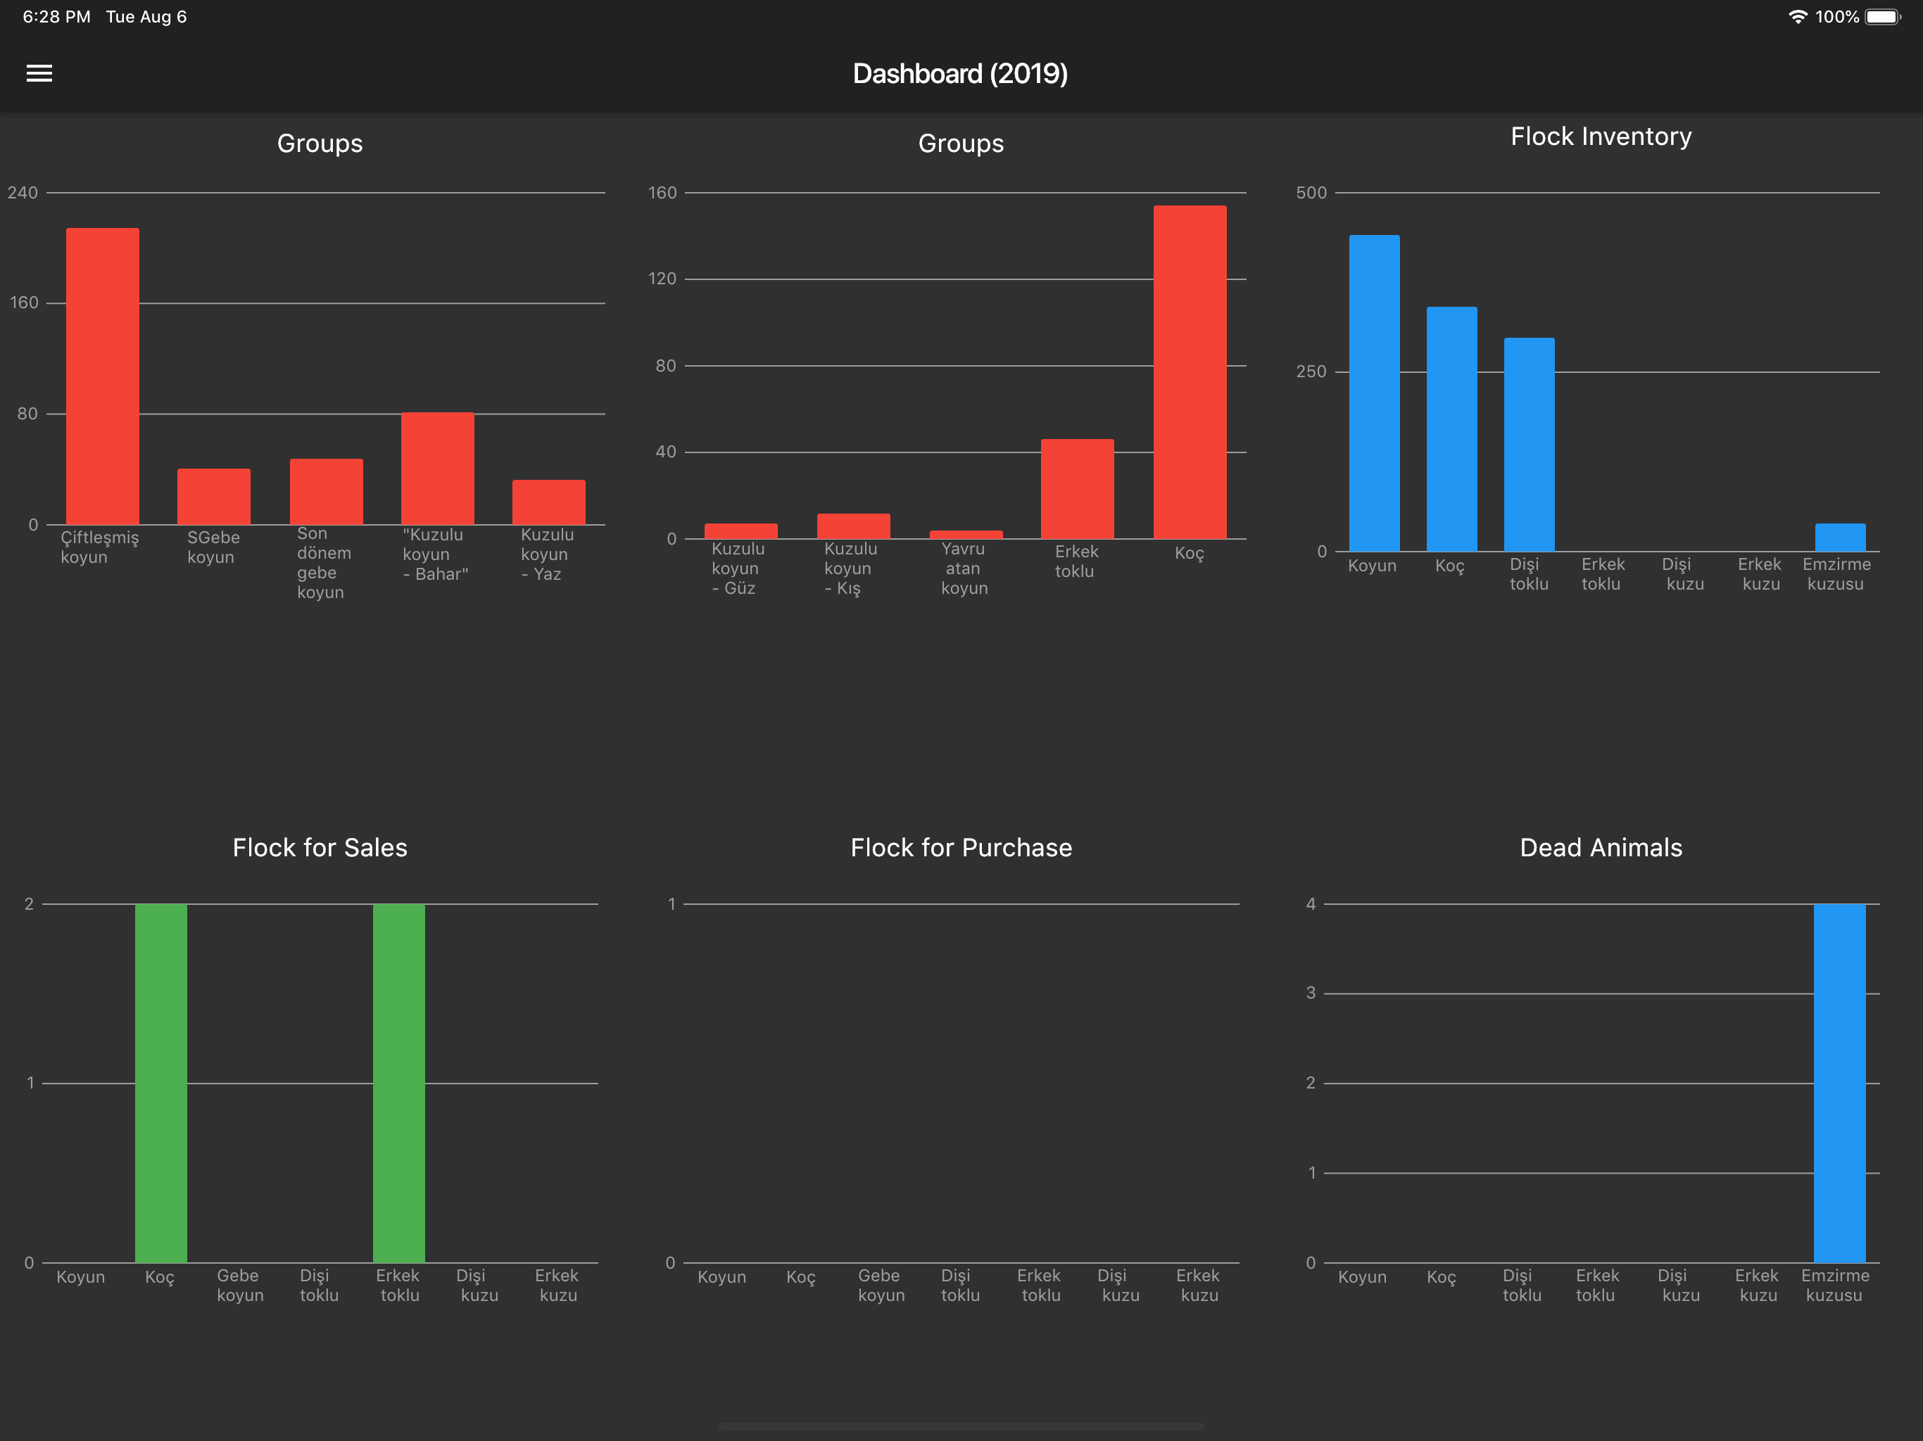Screen dimensions: 1923x1441
Task: Tap the Erkek toklu label in Flock Inventory
Action: [x=1602, y=574]
